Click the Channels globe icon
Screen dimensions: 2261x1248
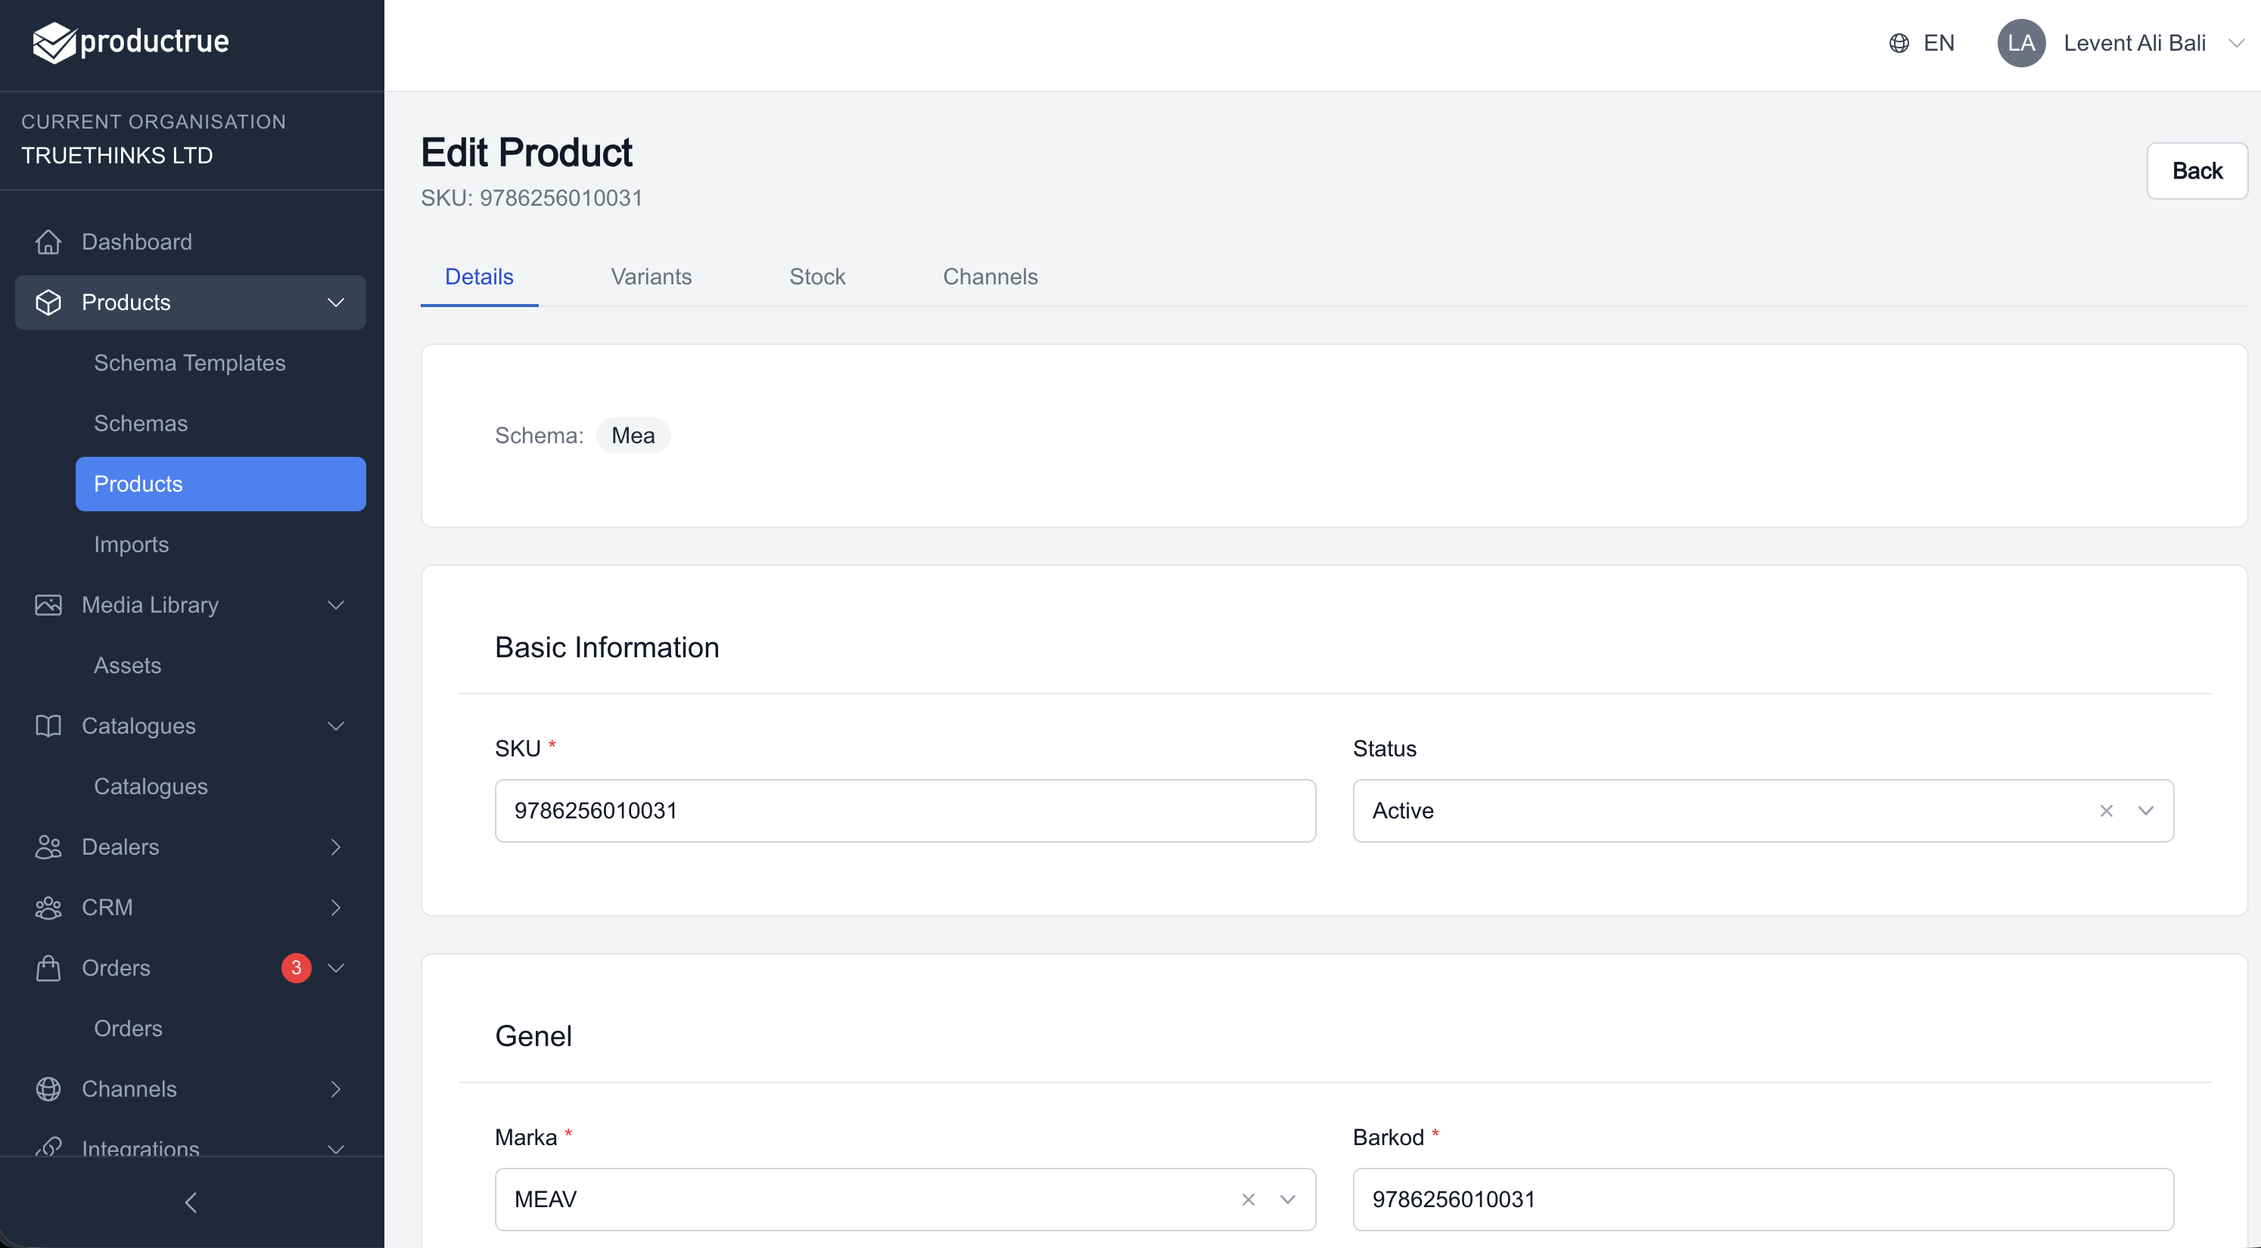pos(49,1089)
